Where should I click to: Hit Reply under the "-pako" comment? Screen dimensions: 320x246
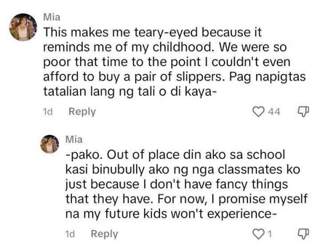click(x=105, y=233)
